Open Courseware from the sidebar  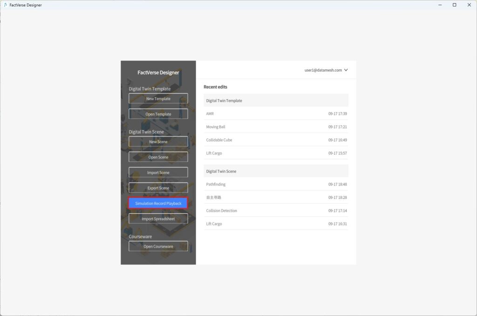coord(158,246)
